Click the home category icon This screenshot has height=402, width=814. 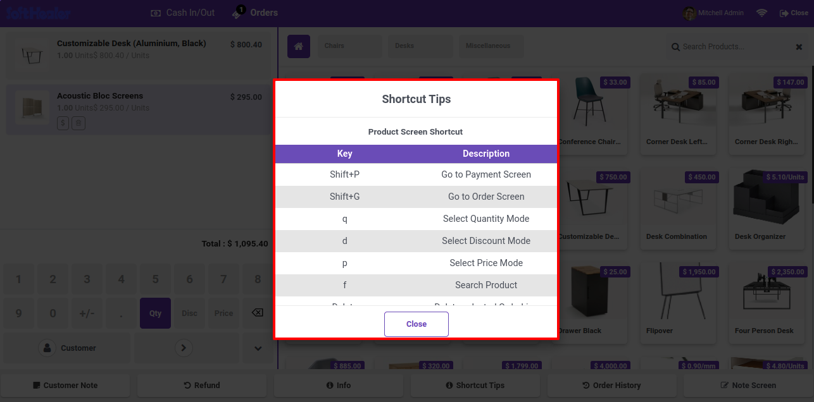click(x=299, y=46)
